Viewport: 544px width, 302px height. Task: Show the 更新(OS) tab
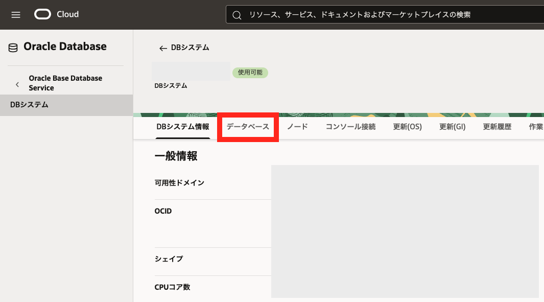[x=407, y=127]
